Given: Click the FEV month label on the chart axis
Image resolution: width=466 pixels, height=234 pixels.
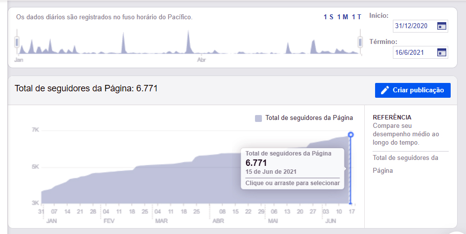Looking at the screenshot, I should click(x=109, y=221).
